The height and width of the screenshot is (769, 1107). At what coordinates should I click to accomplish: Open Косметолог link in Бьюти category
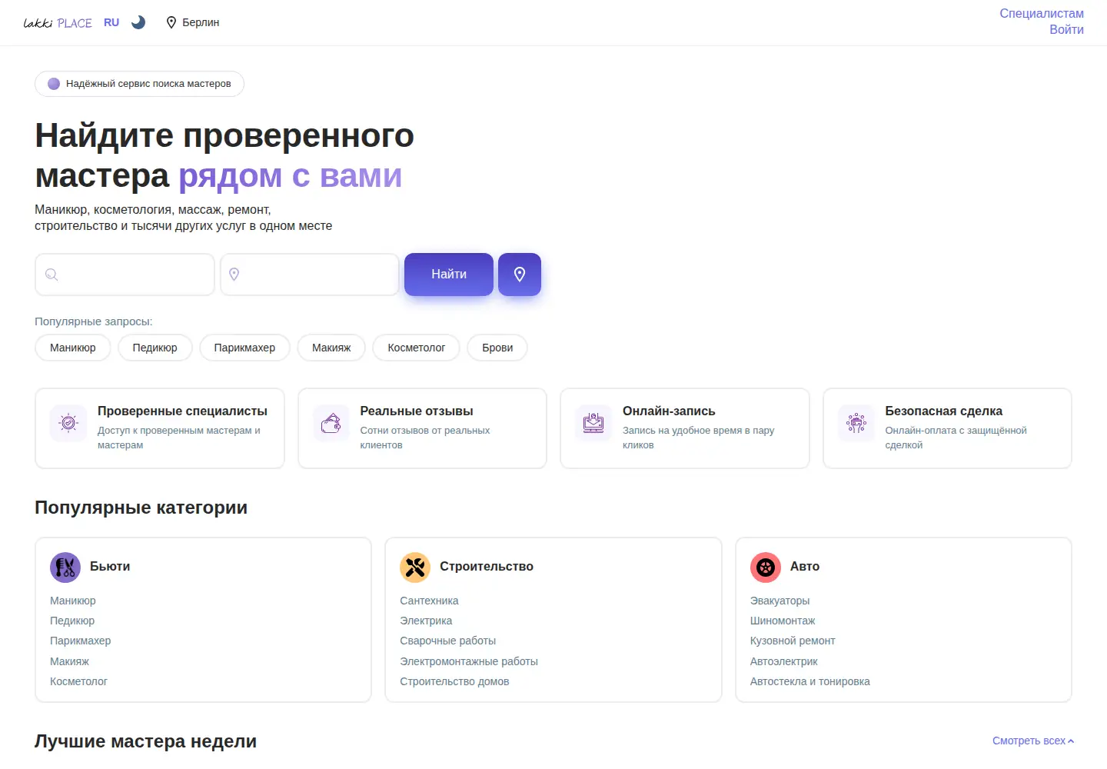(78, 681)
